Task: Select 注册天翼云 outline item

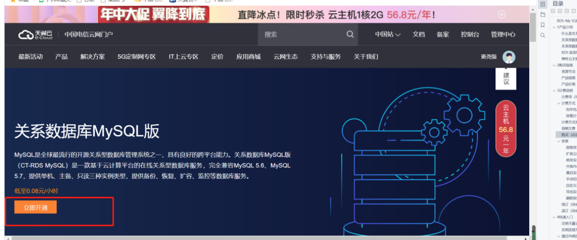Action: [x=569, y=223]
